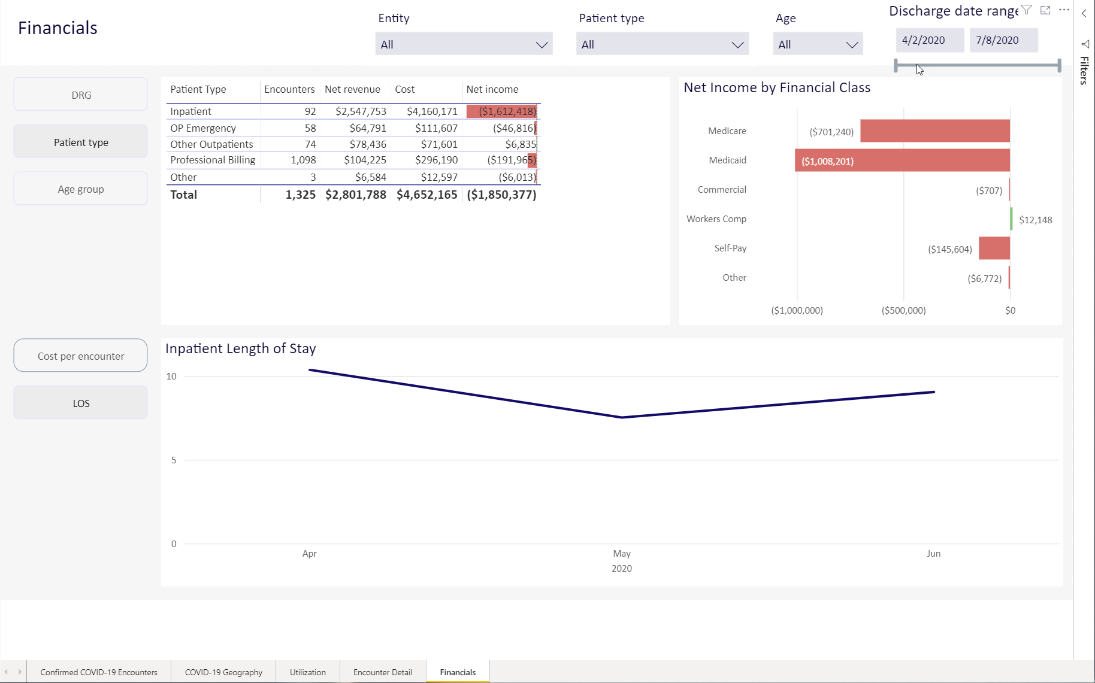Image resolution: width=1095 pixels, height=683 pixels.
Task: Edit the end date 7/8/2020 field
Action: (x=1003, y=40)
